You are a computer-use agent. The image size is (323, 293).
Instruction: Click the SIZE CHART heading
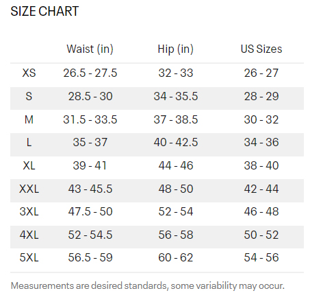[x=44, y=11]
